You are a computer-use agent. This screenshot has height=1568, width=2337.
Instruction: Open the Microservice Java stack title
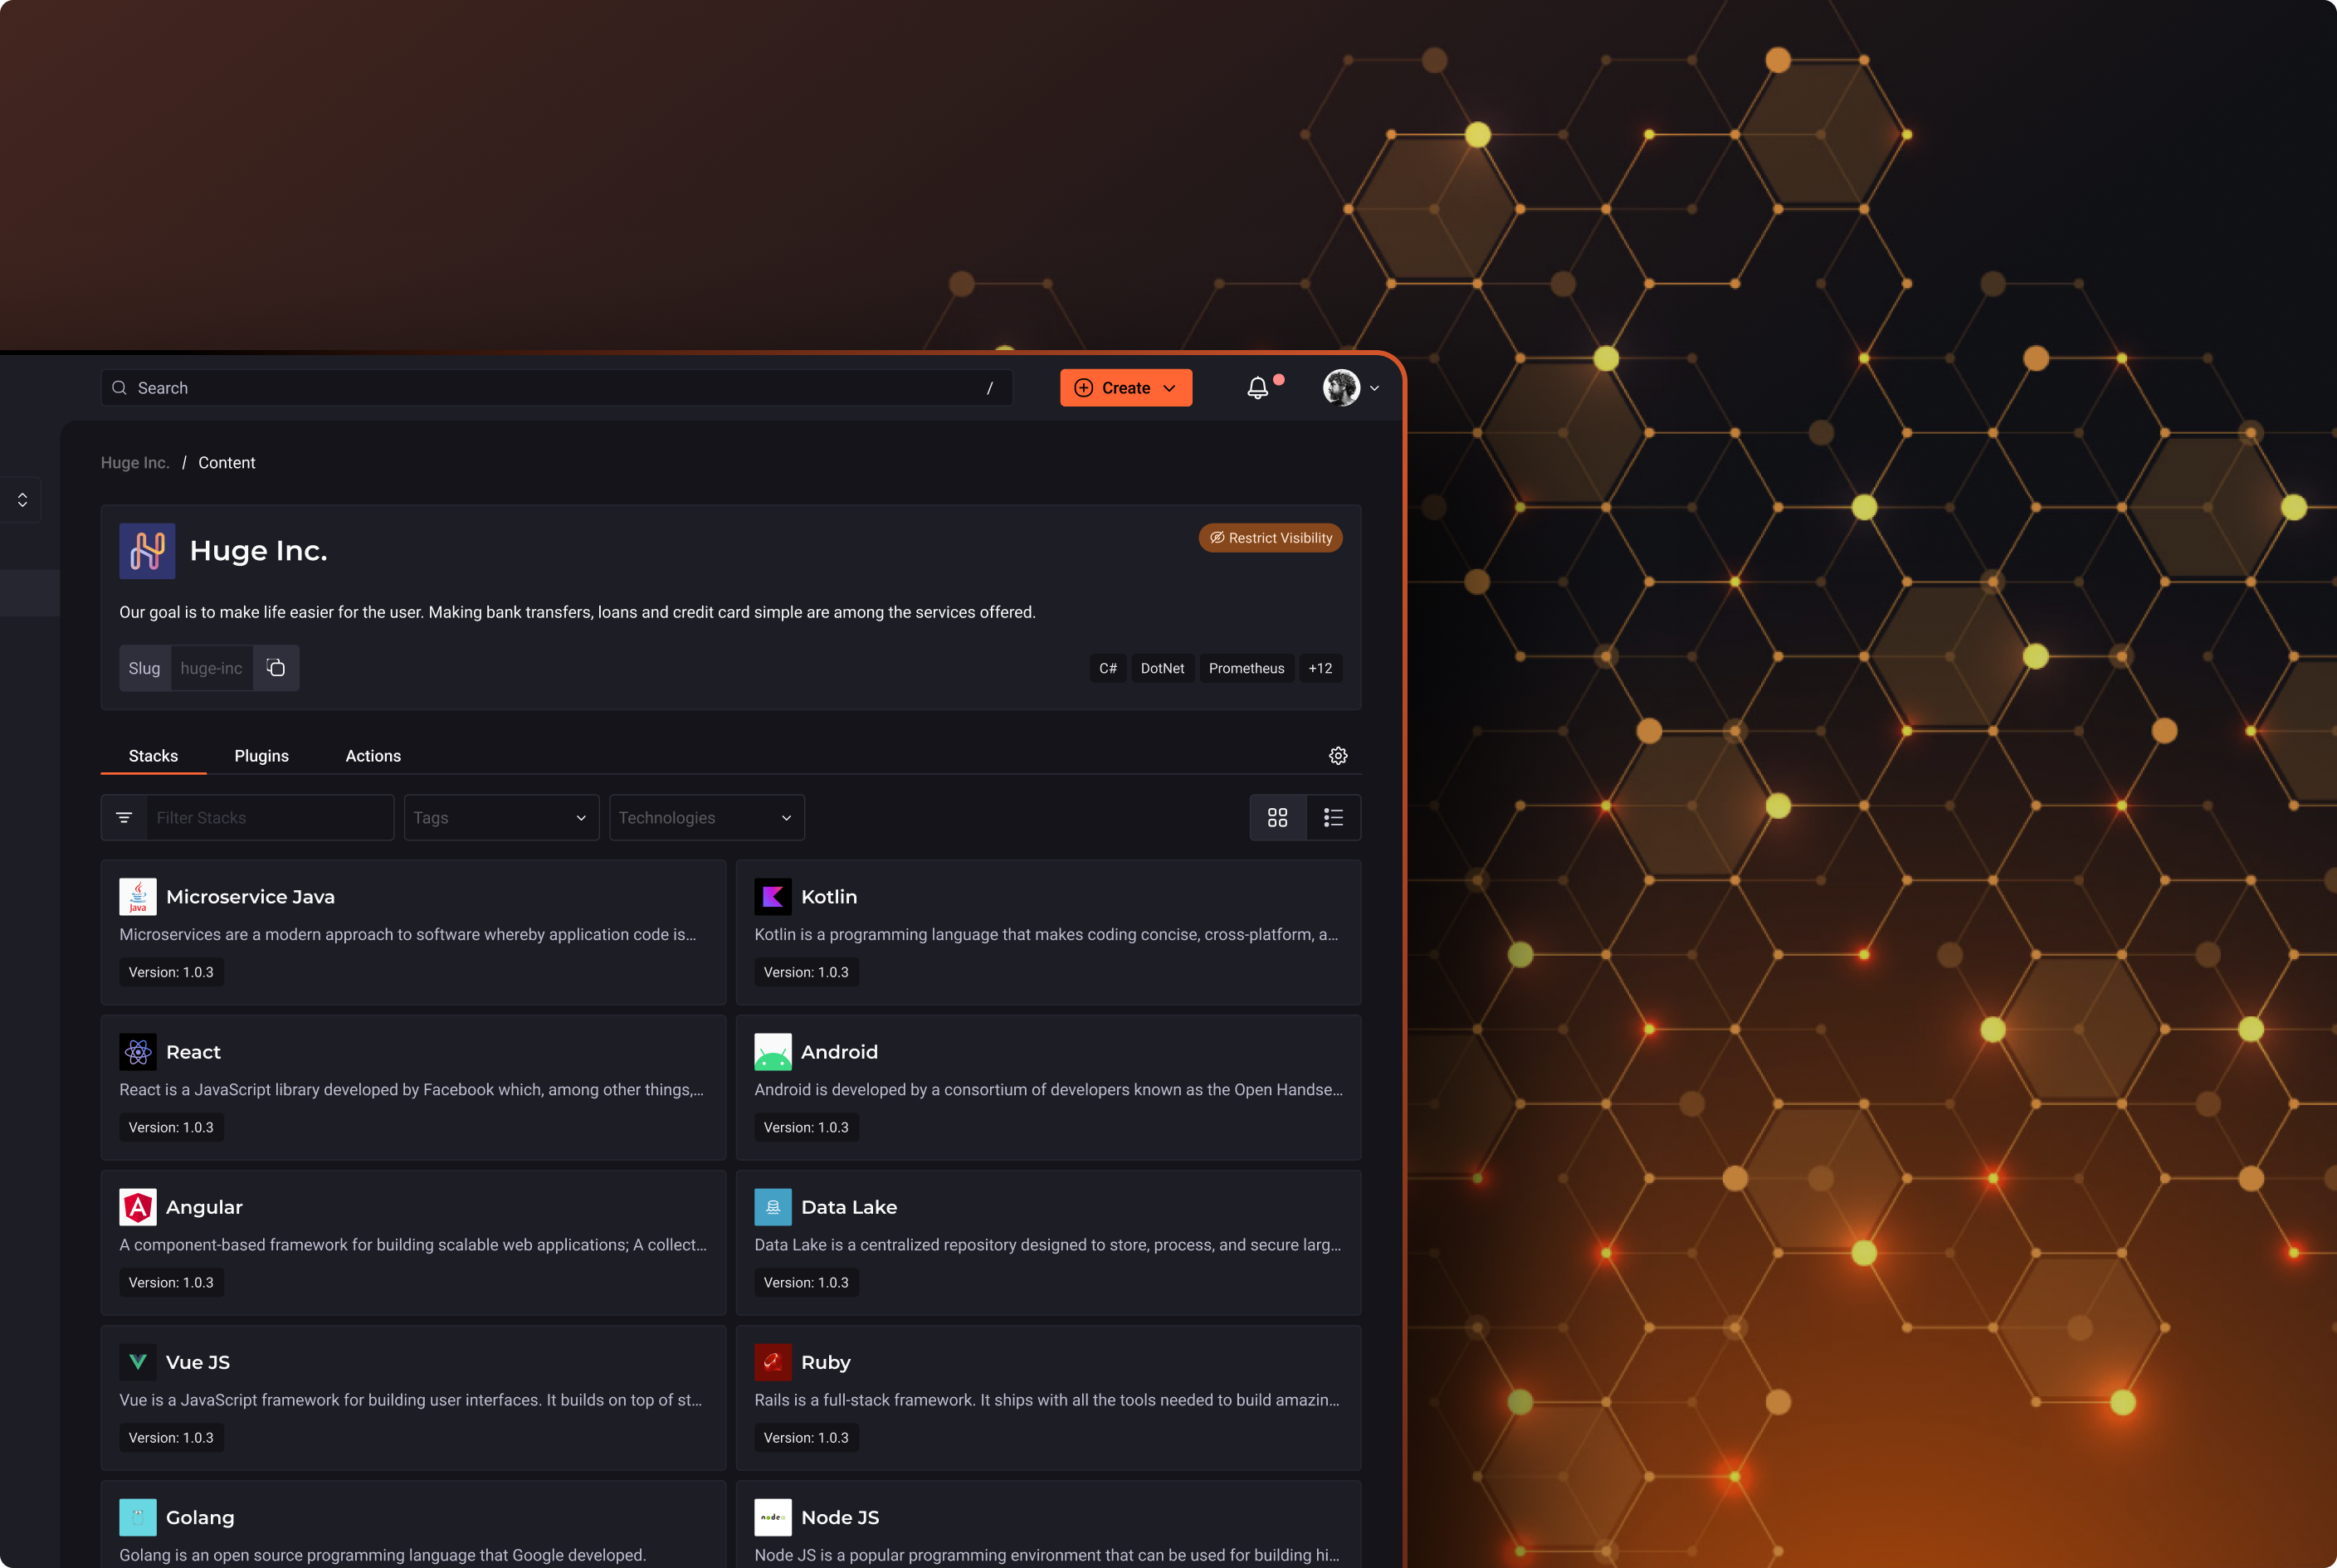coord(250,897)
